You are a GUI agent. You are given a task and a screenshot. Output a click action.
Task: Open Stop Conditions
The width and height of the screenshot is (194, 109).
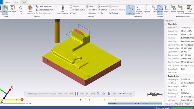tap(30, 10)
